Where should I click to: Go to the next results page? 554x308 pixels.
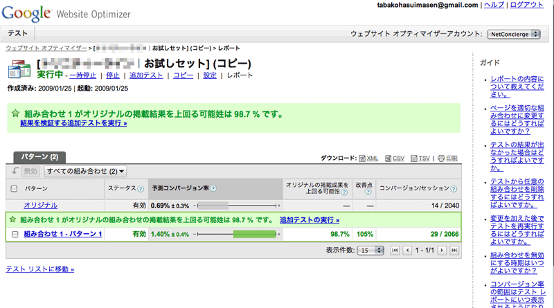point(443,250)
